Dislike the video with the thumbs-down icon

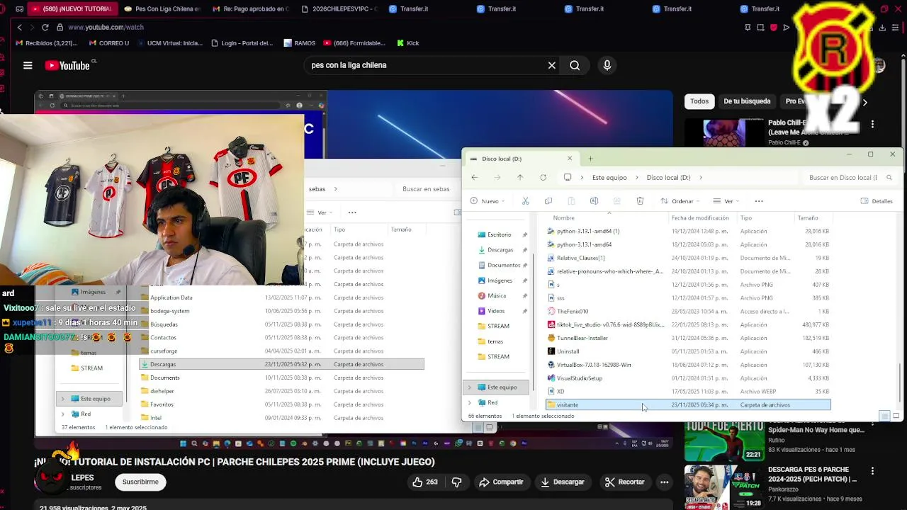[x=456, y=482]
